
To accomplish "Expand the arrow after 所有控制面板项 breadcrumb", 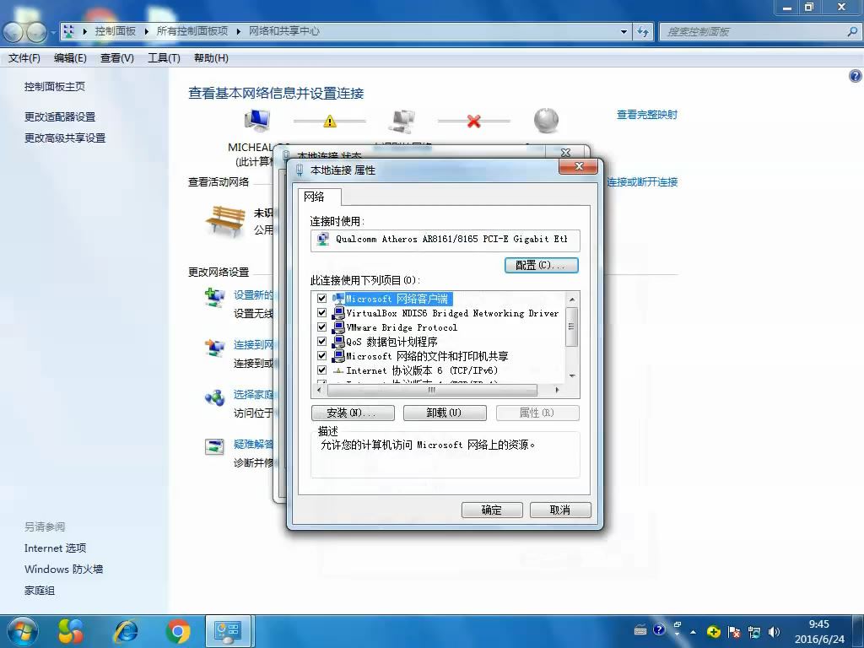I will [239, 31].
